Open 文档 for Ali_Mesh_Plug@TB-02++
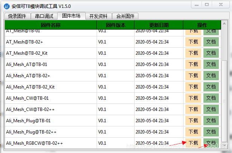Screen dimensions: 232x153 211,132
